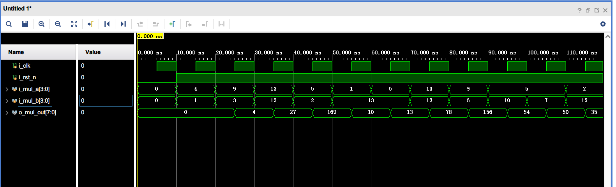This screenshot has height=187, width=616.
Task: Go to the next marker
Action: point(205,24)
